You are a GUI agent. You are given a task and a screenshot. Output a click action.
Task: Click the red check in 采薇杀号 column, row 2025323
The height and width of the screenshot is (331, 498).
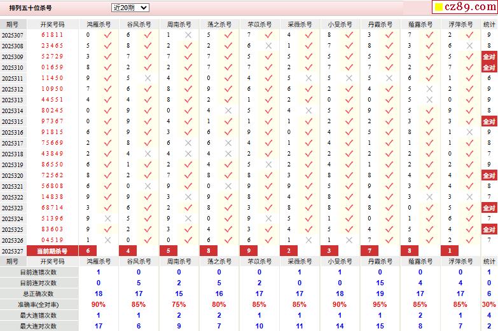[x=308, y=208]
